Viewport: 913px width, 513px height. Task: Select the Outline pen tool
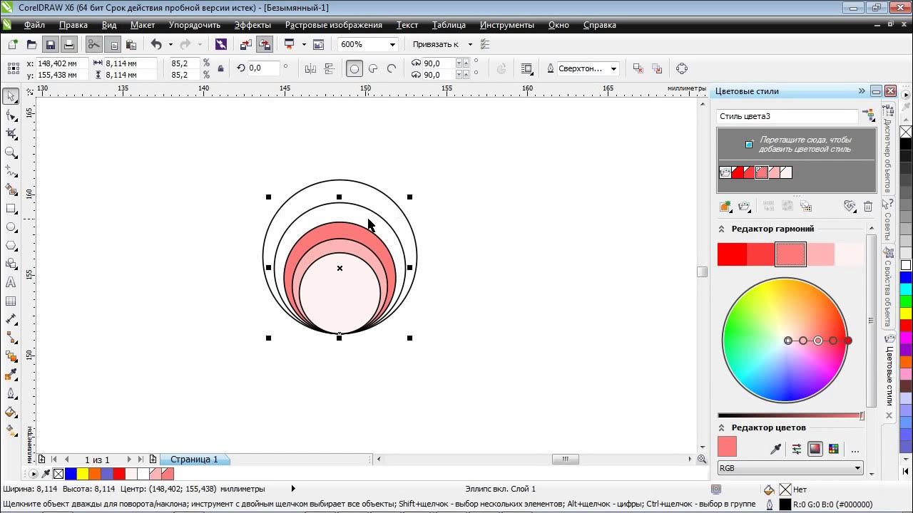[x=11, y=393]
